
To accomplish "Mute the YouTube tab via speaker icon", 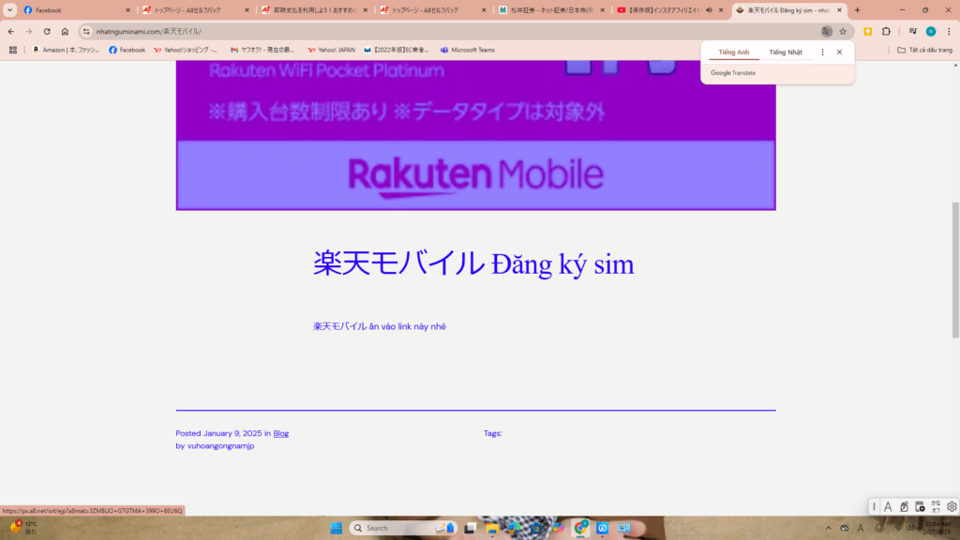I will tap(709, 9).
